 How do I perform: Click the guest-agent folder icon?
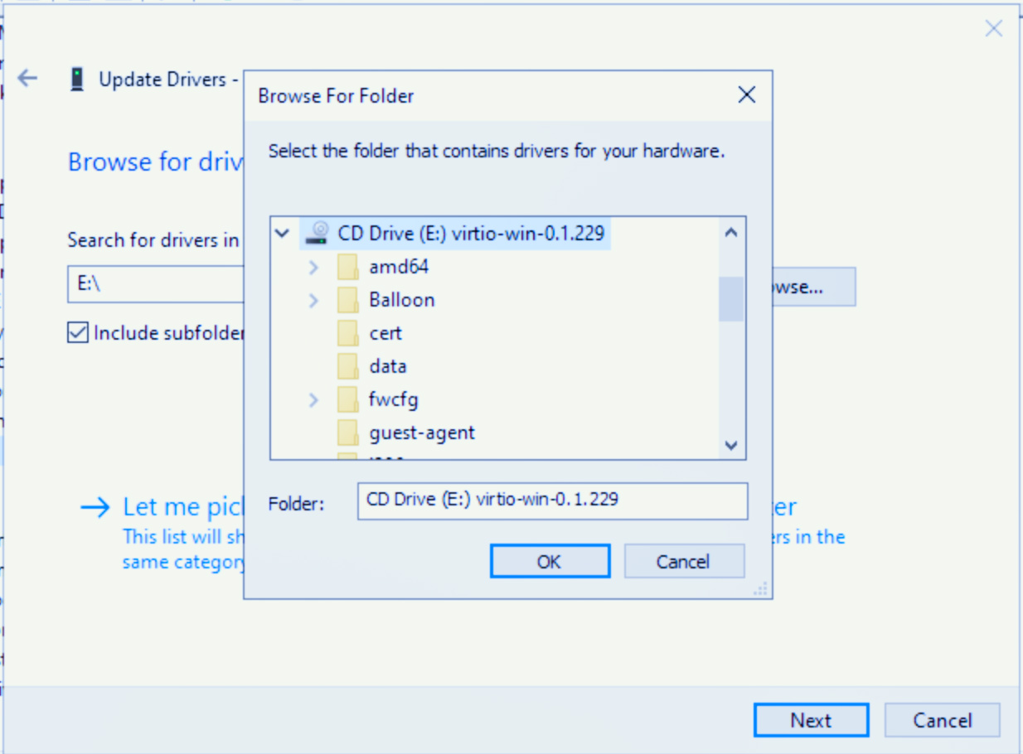pyautogui.click(x=347, y=433)
